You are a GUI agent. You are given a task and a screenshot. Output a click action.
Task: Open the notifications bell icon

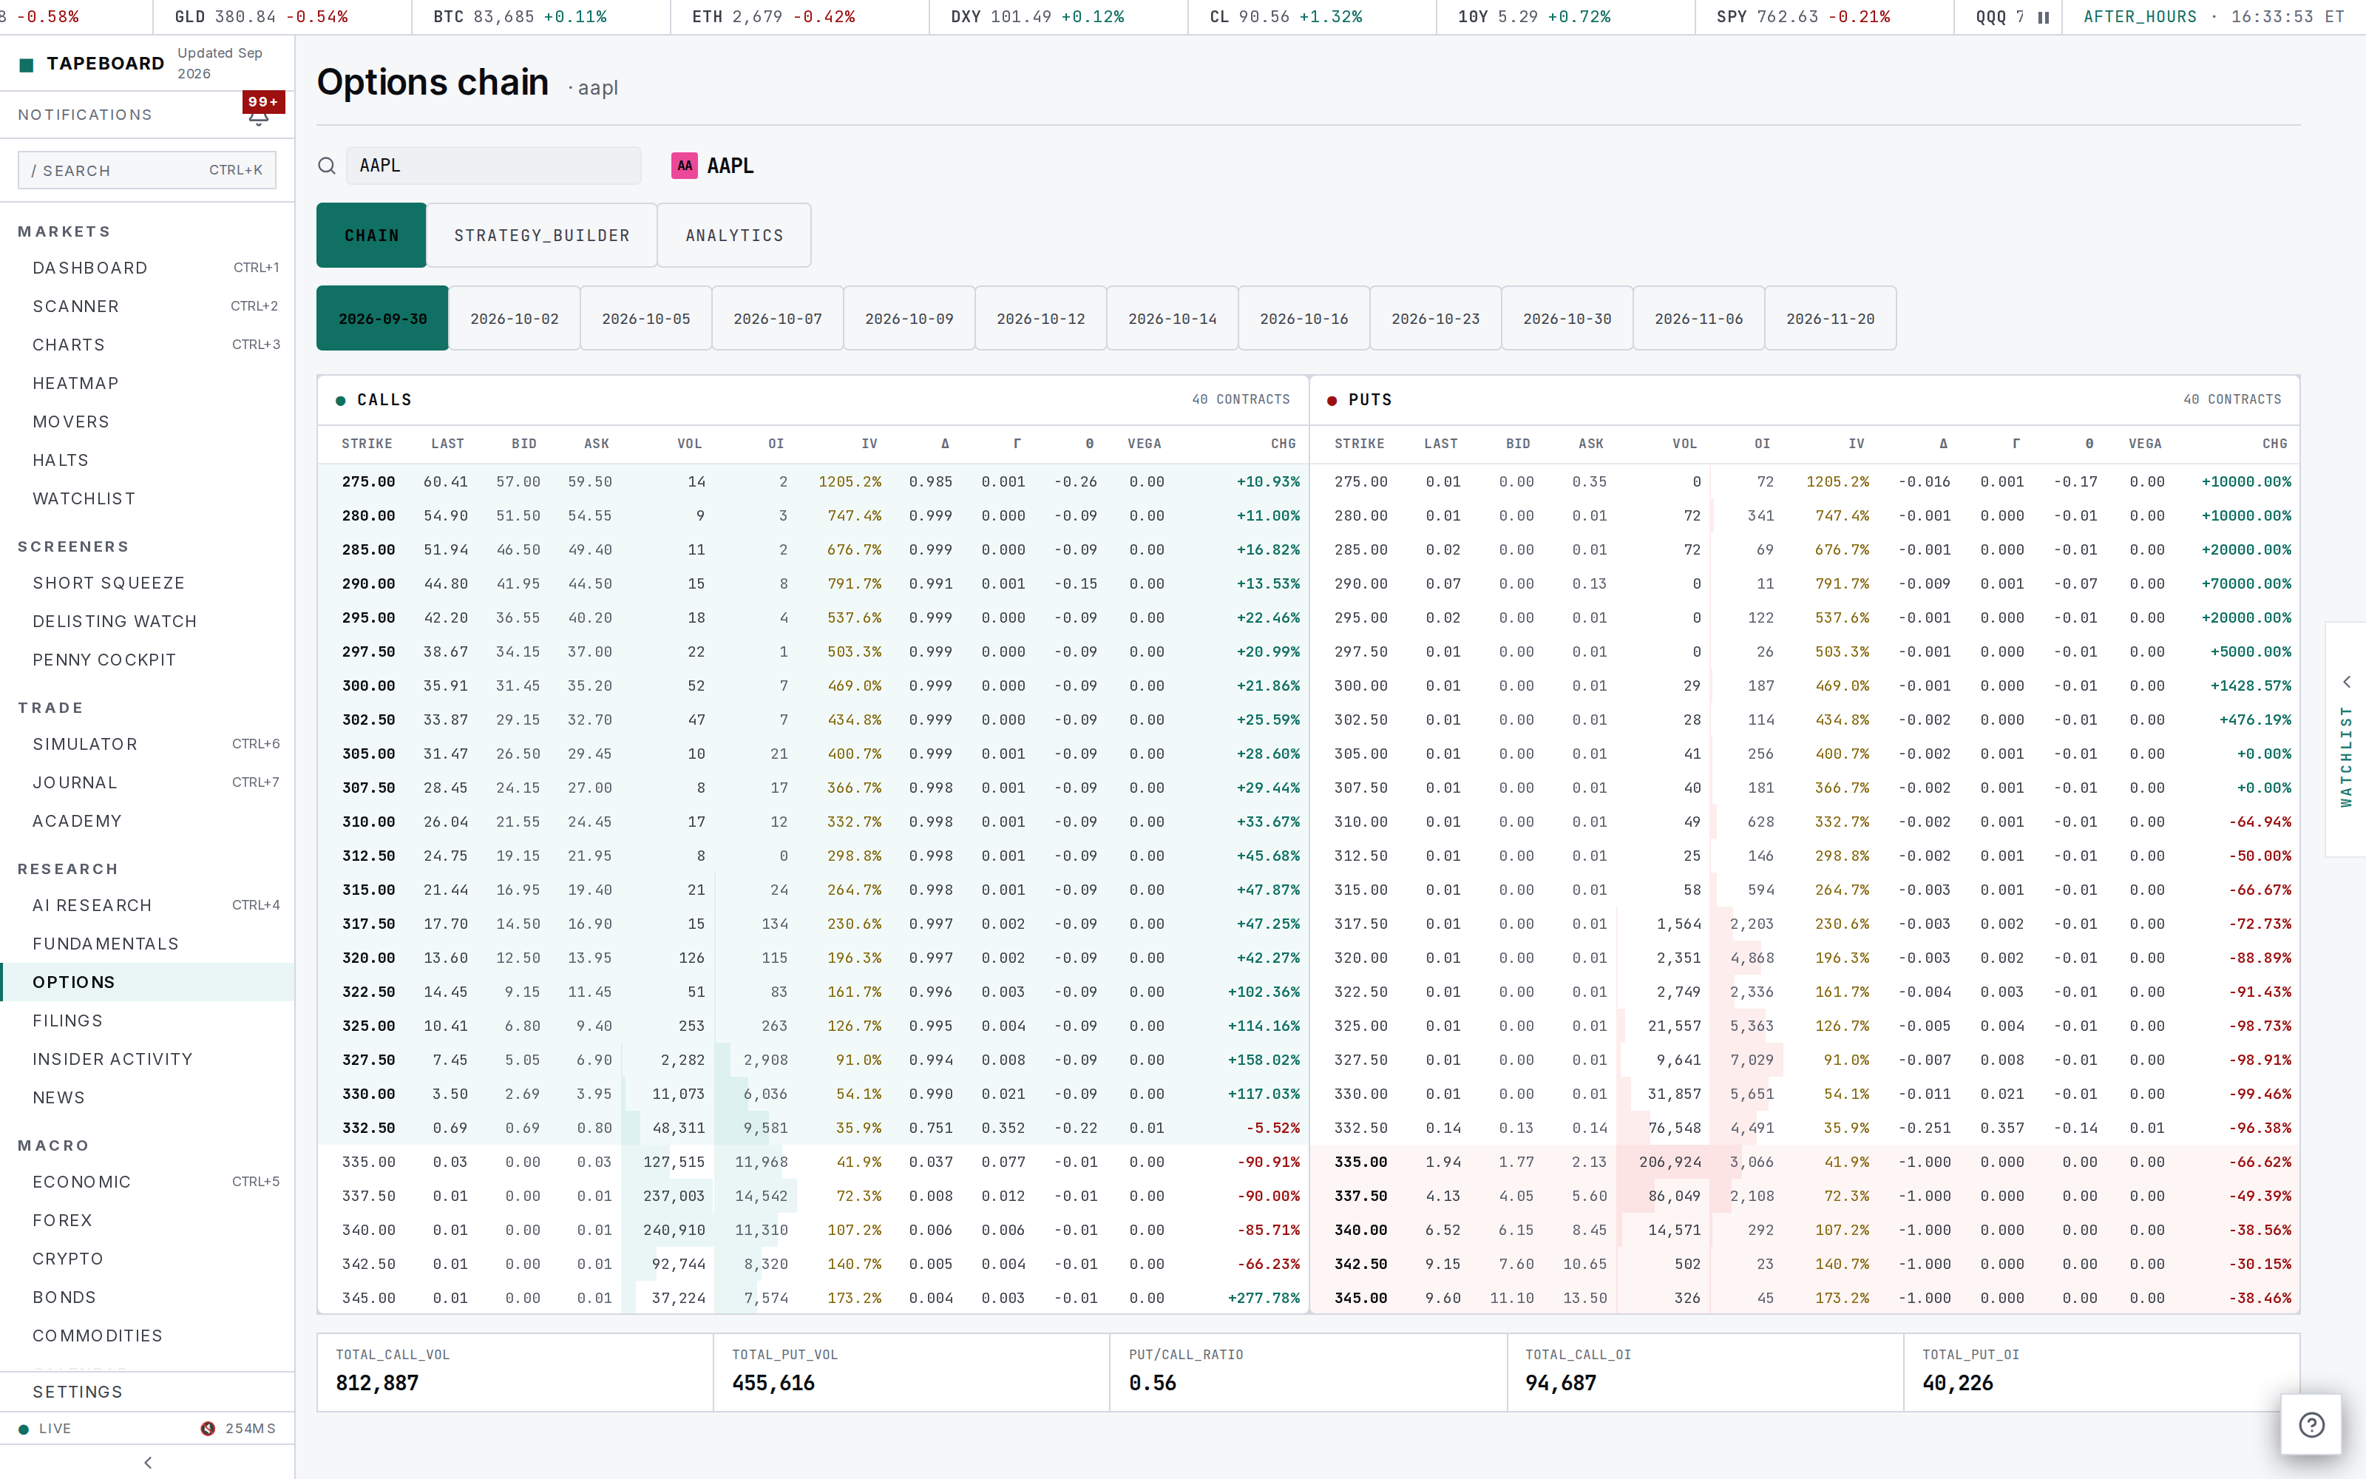(258, 118)
